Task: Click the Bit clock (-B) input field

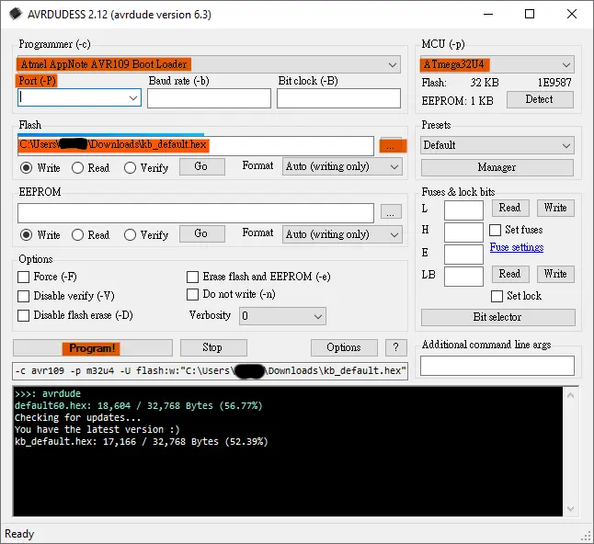Action: [338, 98]
